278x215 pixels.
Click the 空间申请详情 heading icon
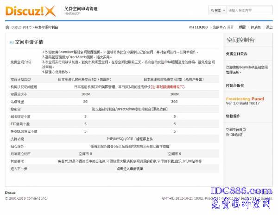(12, 42)
